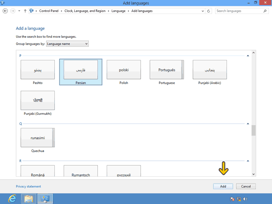Click the Add a language heading

[x=30, y=28]
